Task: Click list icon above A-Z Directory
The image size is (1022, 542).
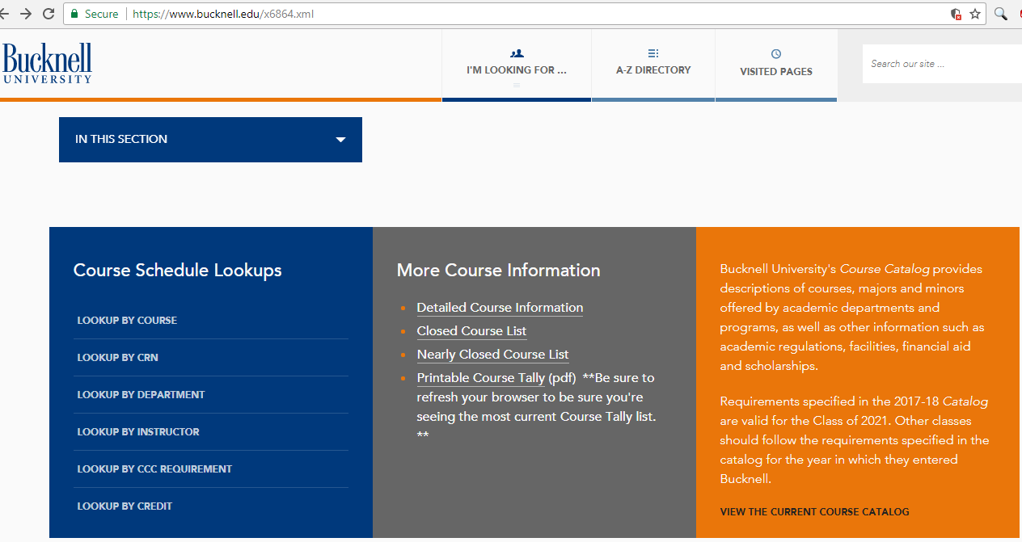Action: pyautogui.click(x=653, y=53)
